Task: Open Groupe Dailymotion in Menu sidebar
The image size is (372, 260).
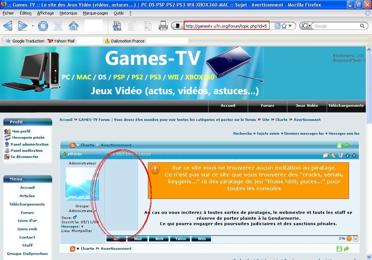Action: (x=27, y=253)
